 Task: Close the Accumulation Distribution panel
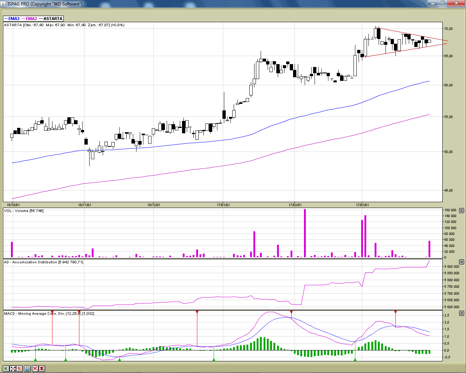462,262
